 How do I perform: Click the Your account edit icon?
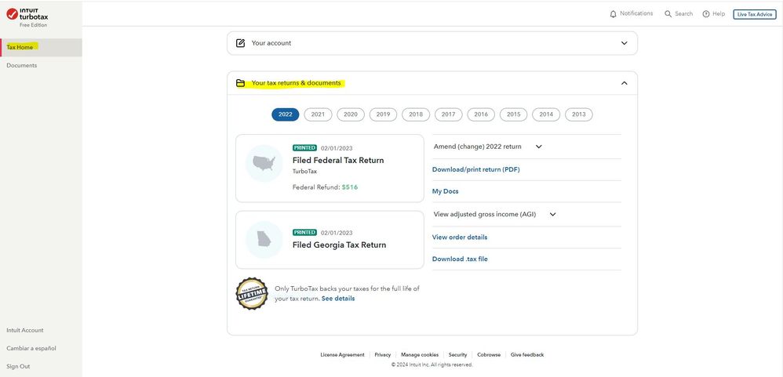[x=240, y=43]
